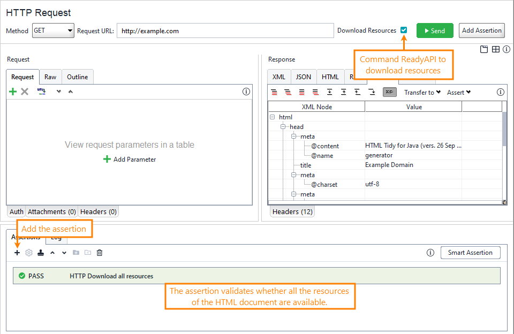Open the Method dropdown showing GET
This screenshot has width=514, height=334.
(x=70, y=31)
